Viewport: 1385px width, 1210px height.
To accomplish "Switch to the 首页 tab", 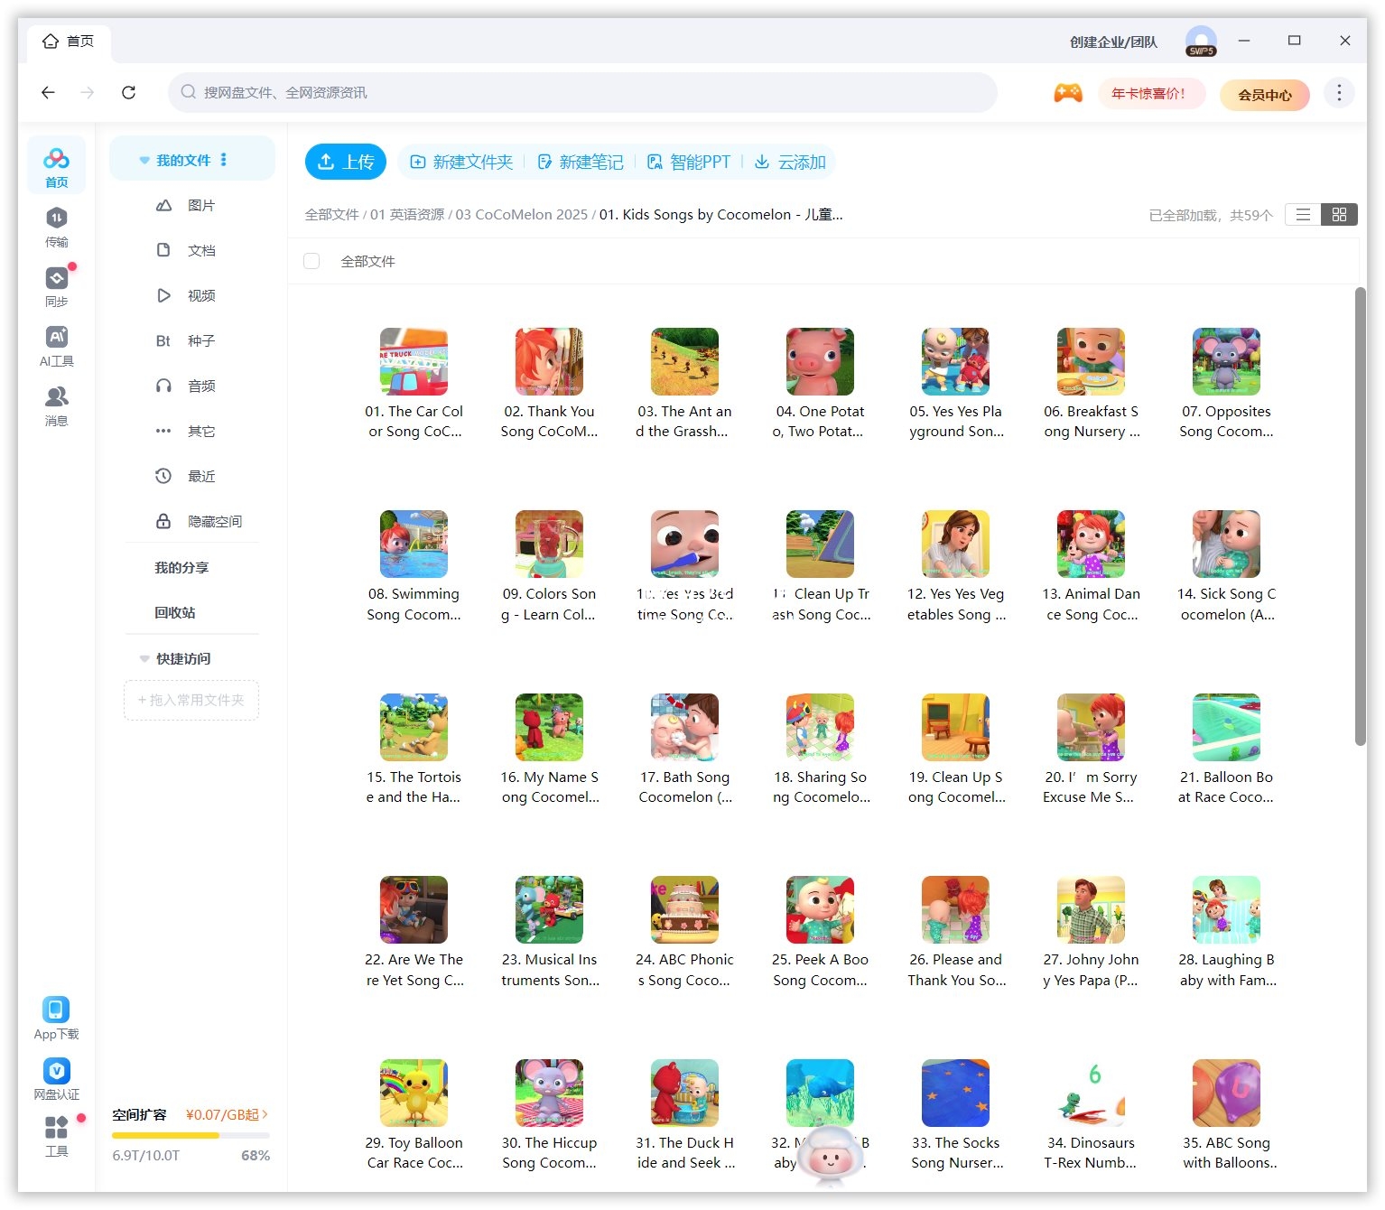I will (x=68, y=41).
